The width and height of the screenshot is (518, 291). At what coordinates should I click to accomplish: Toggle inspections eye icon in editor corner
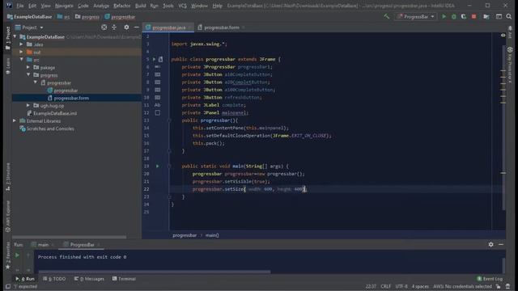(x=503, y=36)
